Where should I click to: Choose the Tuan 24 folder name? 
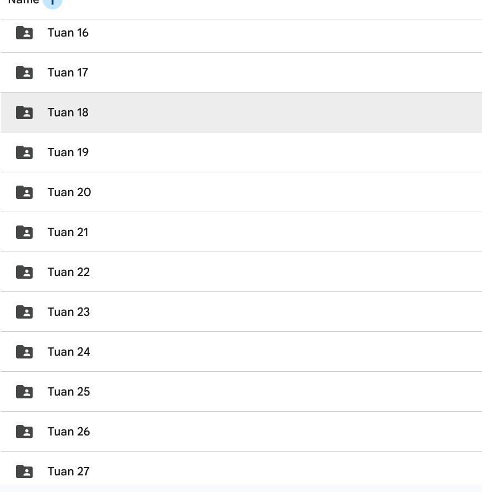coord(69,352)
